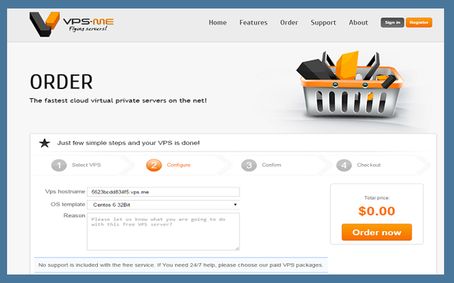
Task: Focus the Vps hostname input field
Action: pyautogui.click(x=163, y=192)
